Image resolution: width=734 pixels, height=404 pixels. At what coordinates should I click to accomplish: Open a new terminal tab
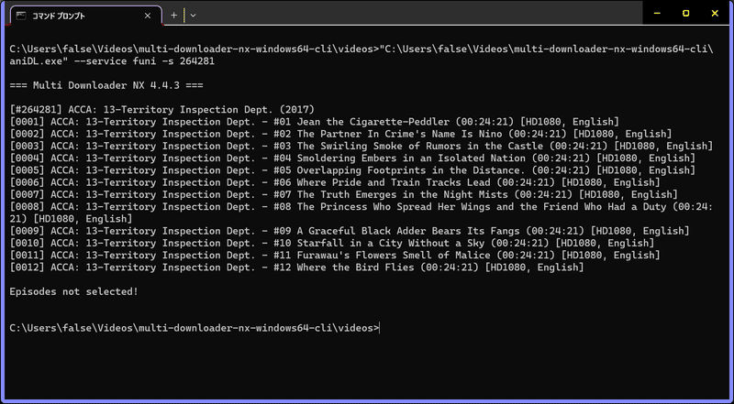tap(173, 16)
